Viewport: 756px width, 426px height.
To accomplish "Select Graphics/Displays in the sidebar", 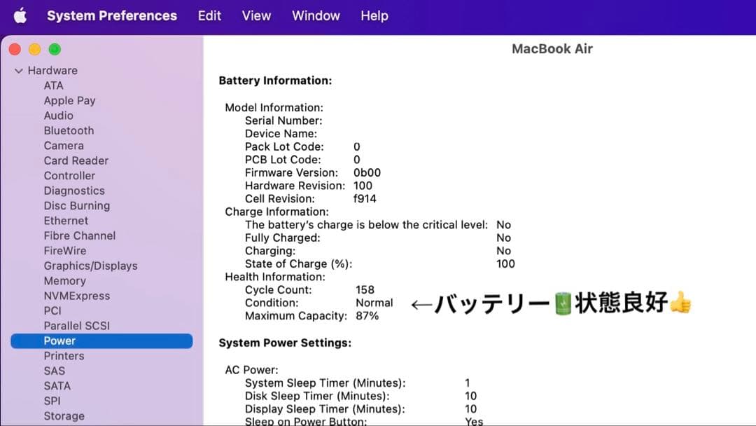I will click(90, 266).
